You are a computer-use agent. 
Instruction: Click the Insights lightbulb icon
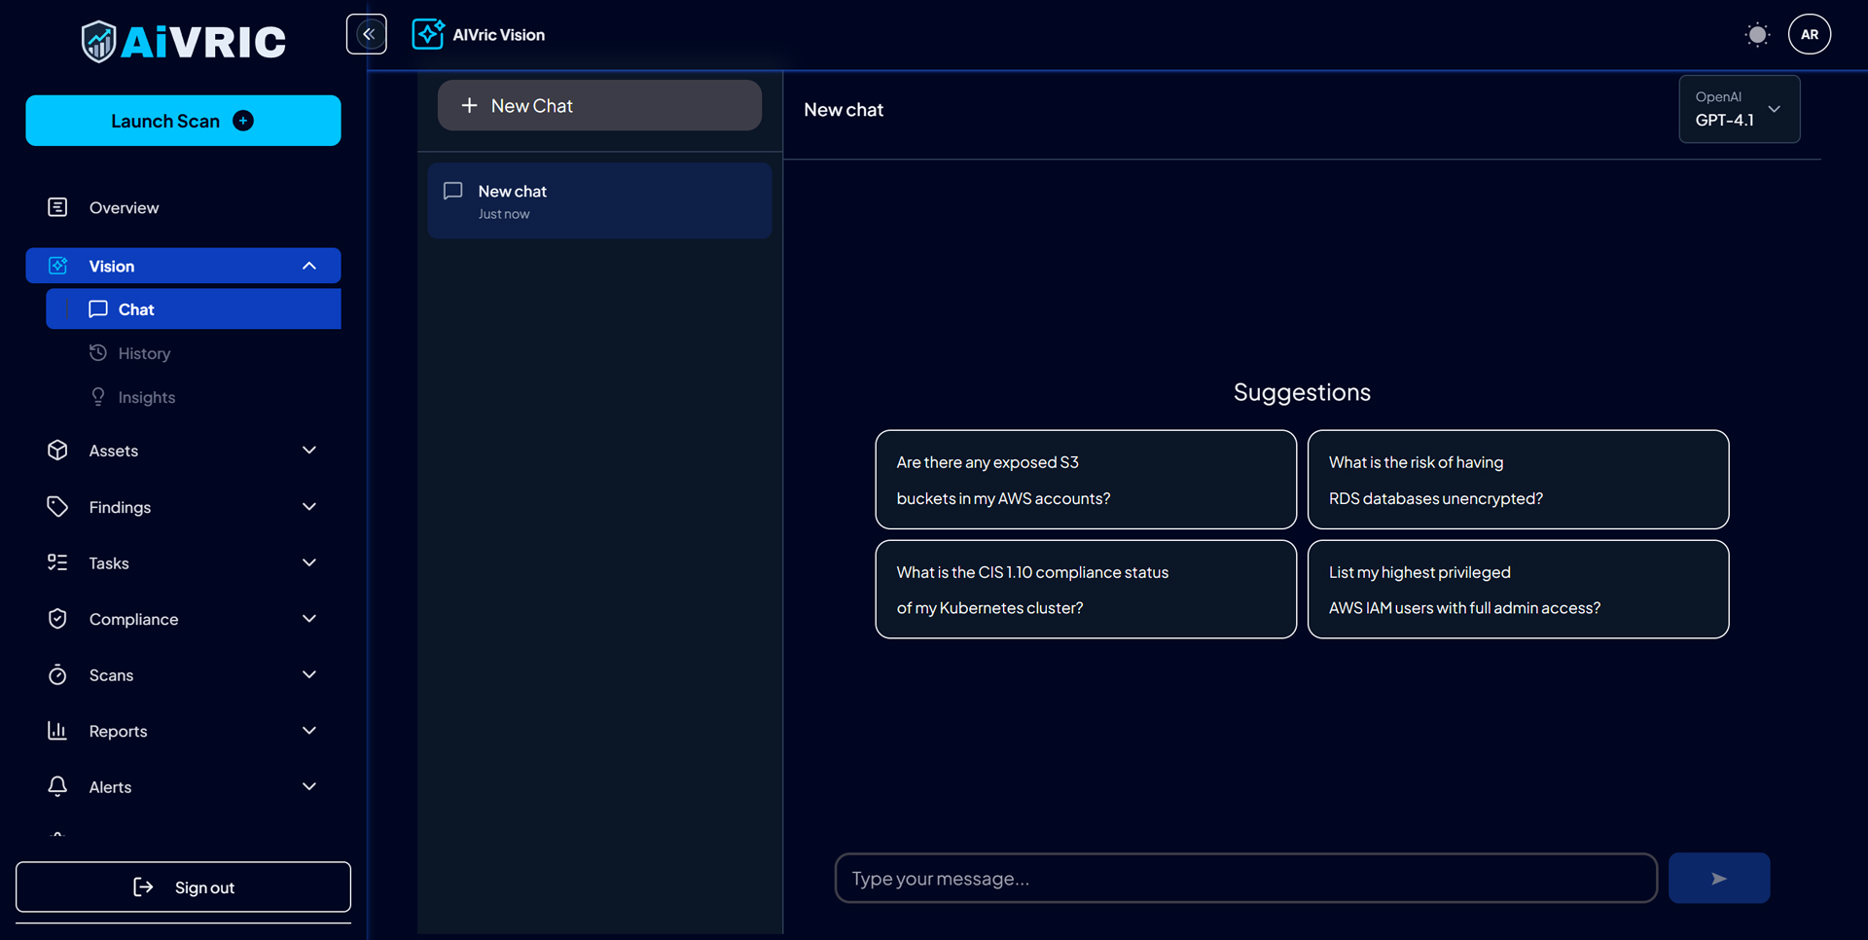pos(98,397)
